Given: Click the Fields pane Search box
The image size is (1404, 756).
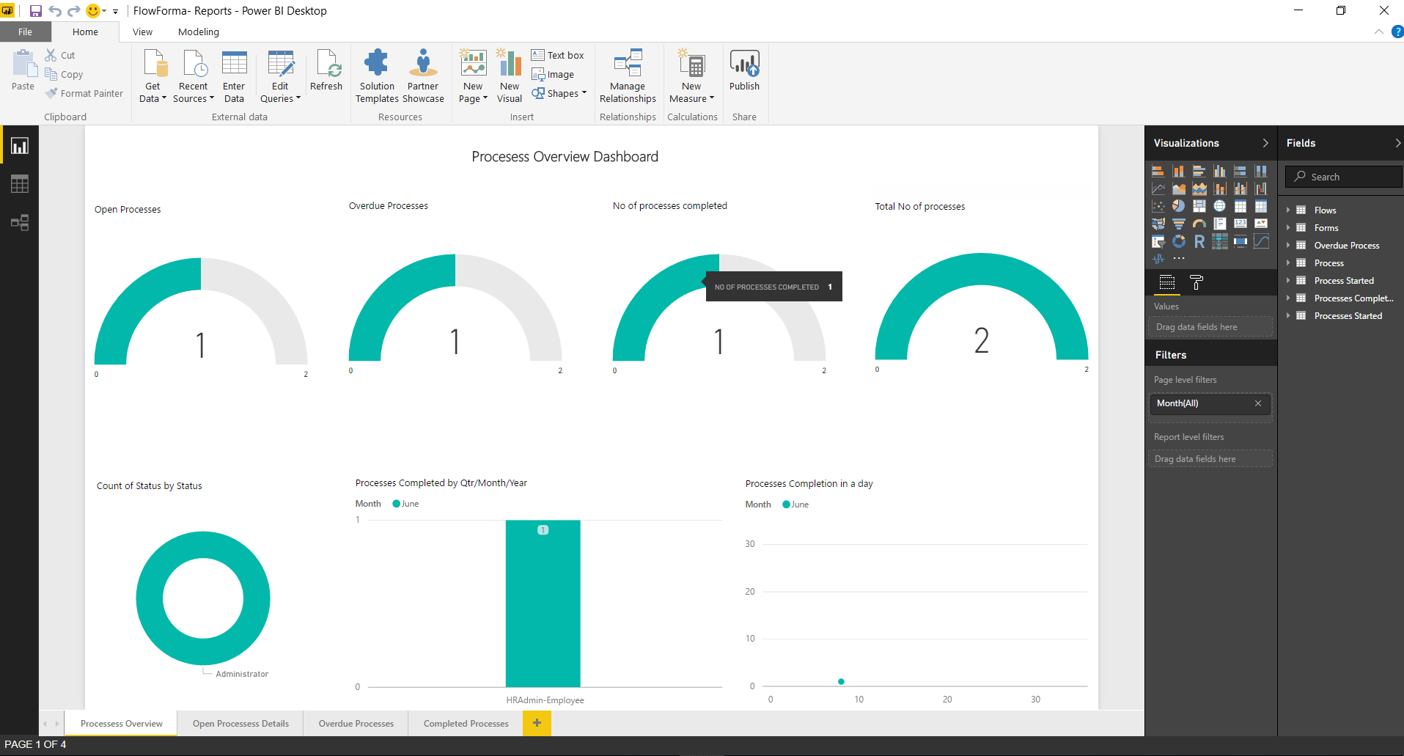Looking at the screenshot, I should coord(1343,177).
